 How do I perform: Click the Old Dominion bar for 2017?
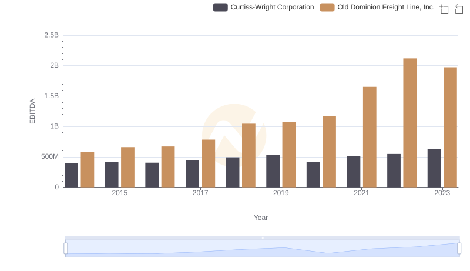click(x=209, y=163)
